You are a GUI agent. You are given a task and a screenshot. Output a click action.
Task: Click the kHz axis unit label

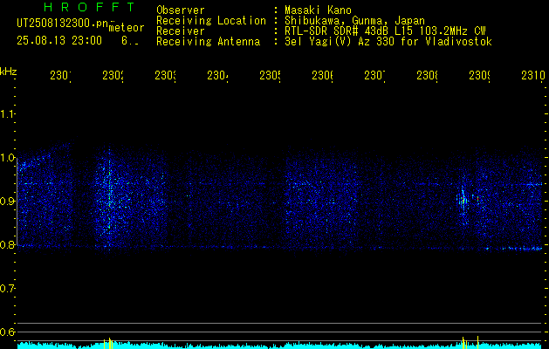(x=8, y=72)
